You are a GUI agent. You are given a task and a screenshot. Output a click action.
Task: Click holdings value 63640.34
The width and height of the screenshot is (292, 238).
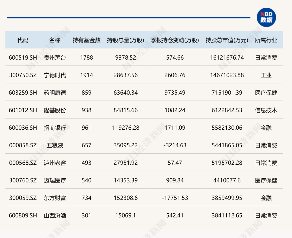point(125,93)
